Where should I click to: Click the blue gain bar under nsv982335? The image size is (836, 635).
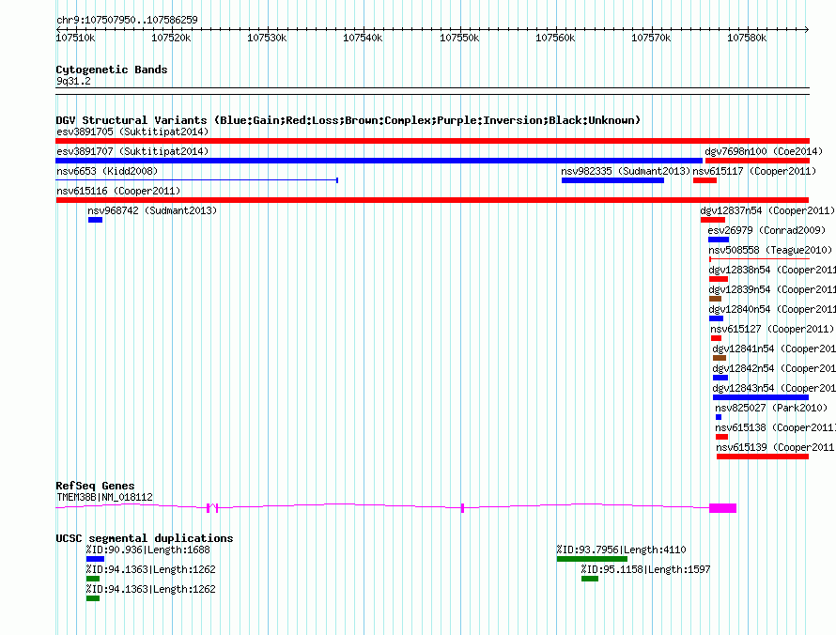click(612, 180)
